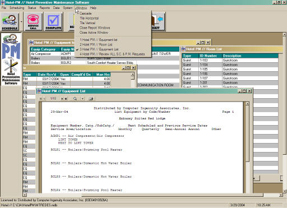Click the application title bar icon
This screenshot has height=208, width=287.
point(2,2)
